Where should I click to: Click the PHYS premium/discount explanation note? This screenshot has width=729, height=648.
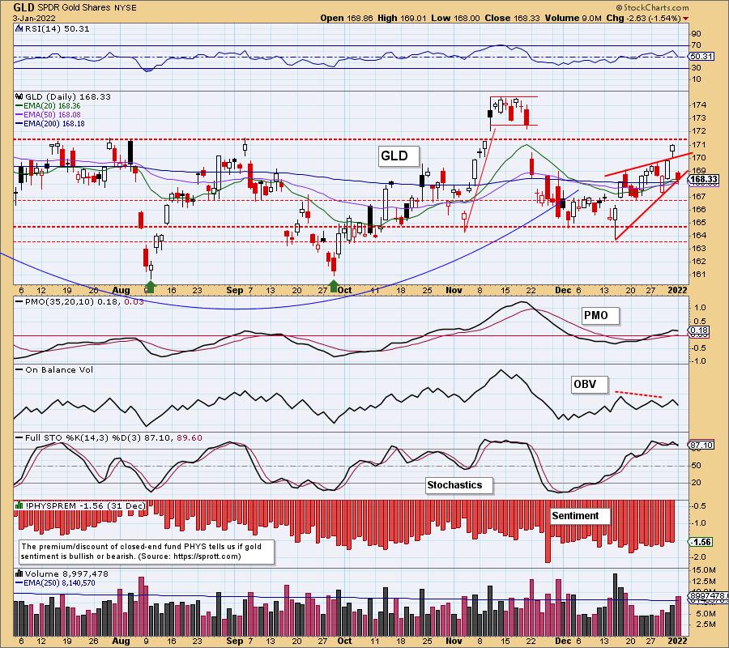(x=147, y=552)
